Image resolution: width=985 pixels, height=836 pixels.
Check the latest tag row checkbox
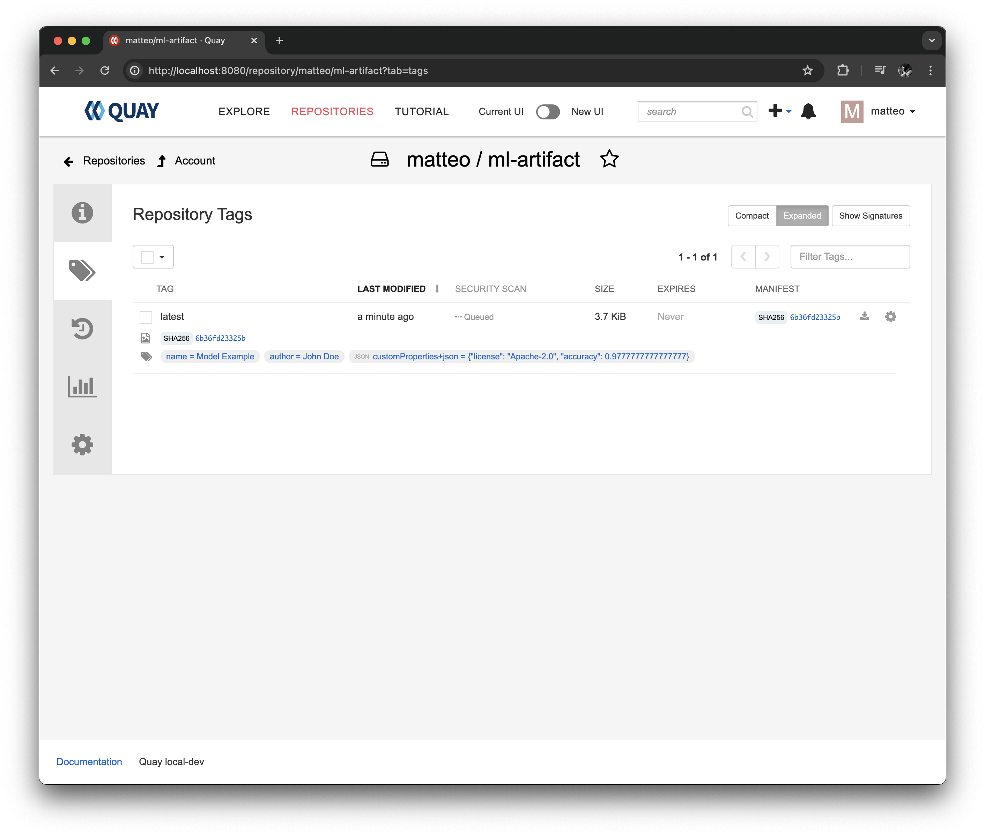(146, 317)
